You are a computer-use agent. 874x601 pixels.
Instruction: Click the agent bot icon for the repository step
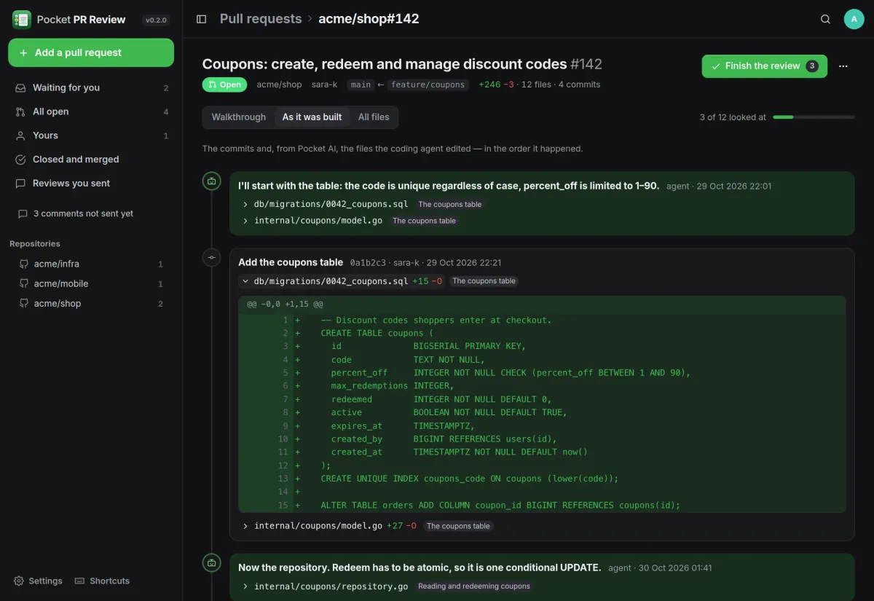[212, 562]
